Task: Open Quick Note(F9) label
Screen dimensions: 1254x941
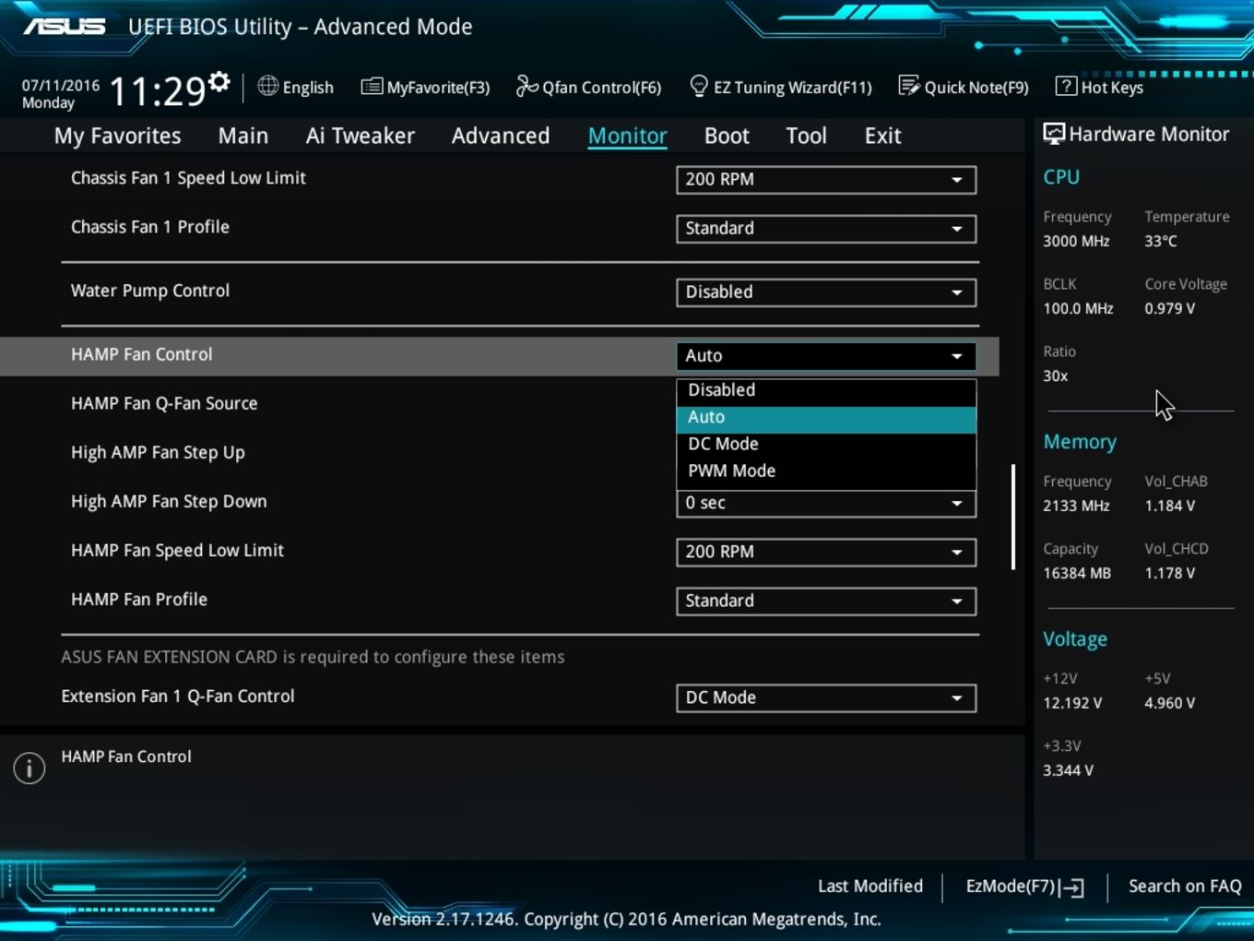Action: [976, 88]
